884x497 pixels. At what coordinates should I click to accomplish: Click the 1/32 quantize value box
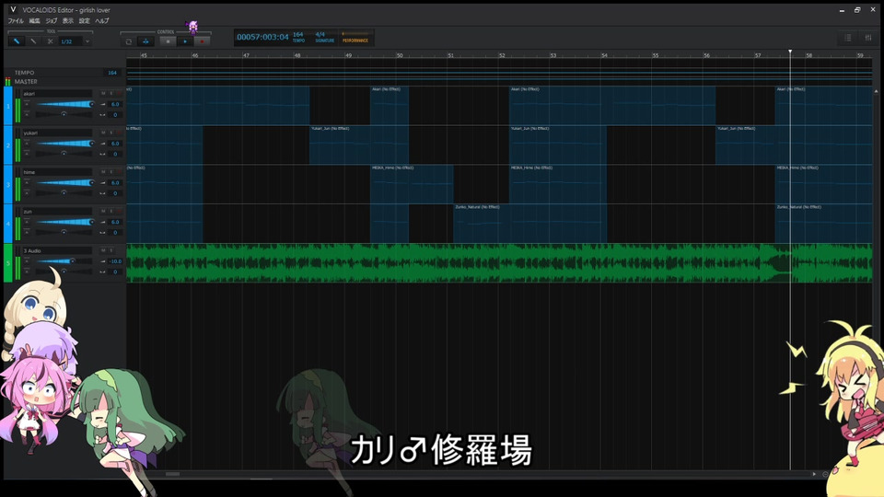[x=71, y=41]
